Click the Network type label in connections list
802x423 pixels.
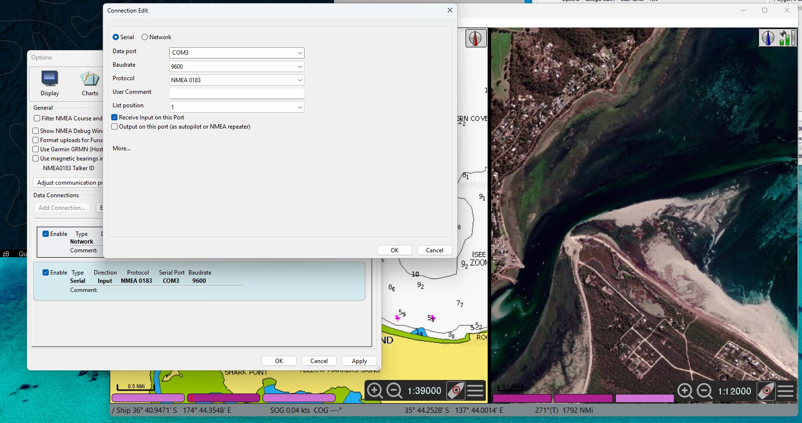81,242
